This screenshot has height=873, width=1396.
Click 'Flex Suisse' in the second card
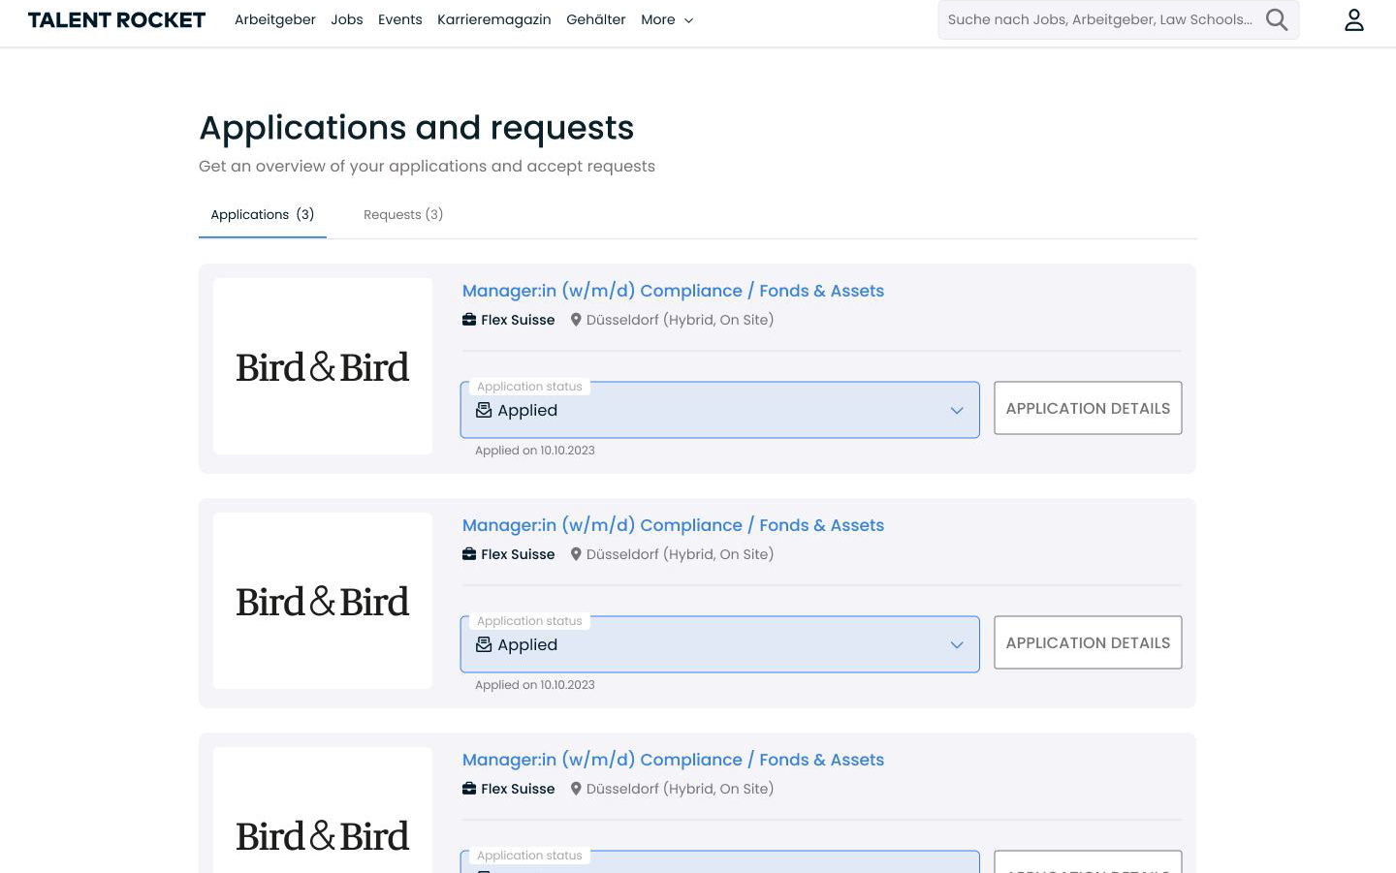[518, 554]
